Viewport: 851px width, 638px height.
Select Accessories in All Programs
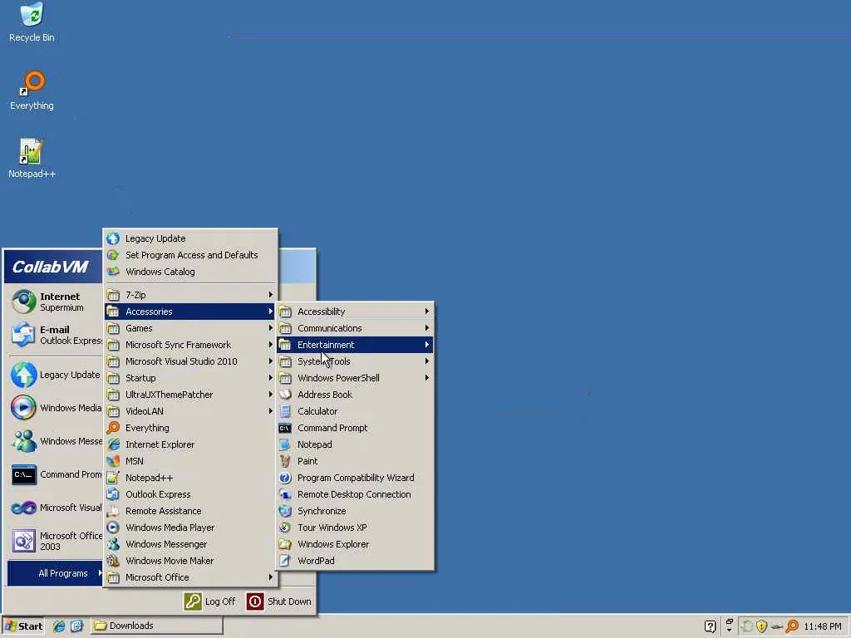[190, 312]
